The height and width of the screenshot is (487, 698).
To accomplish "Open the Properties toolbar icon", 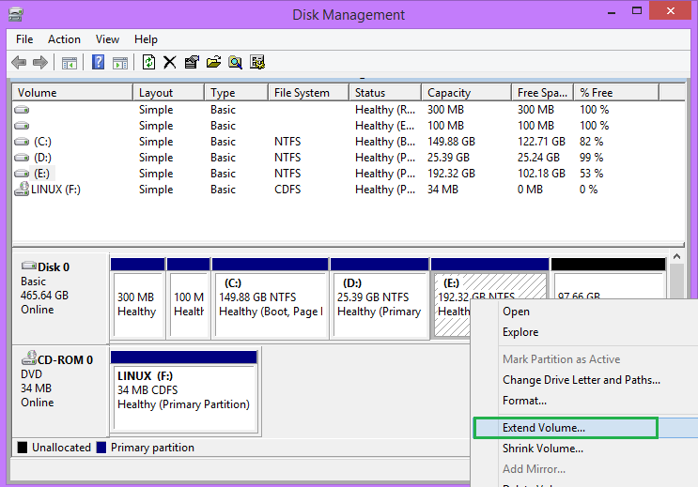I will coord(192,62).
